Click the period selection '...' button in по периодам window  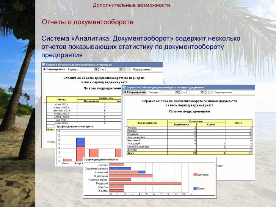pos(129,69)
